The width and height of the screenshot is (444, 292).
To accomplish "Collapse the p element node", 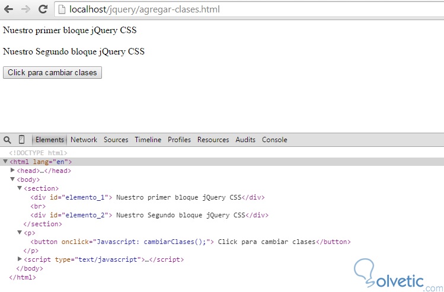I will click(x=20, y=233).
